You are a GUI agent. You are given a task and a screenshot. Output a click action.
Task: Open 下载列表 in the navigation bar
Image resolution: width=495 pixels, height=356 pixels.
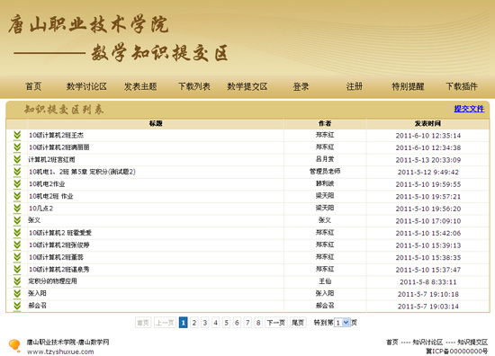click(194, 86)
